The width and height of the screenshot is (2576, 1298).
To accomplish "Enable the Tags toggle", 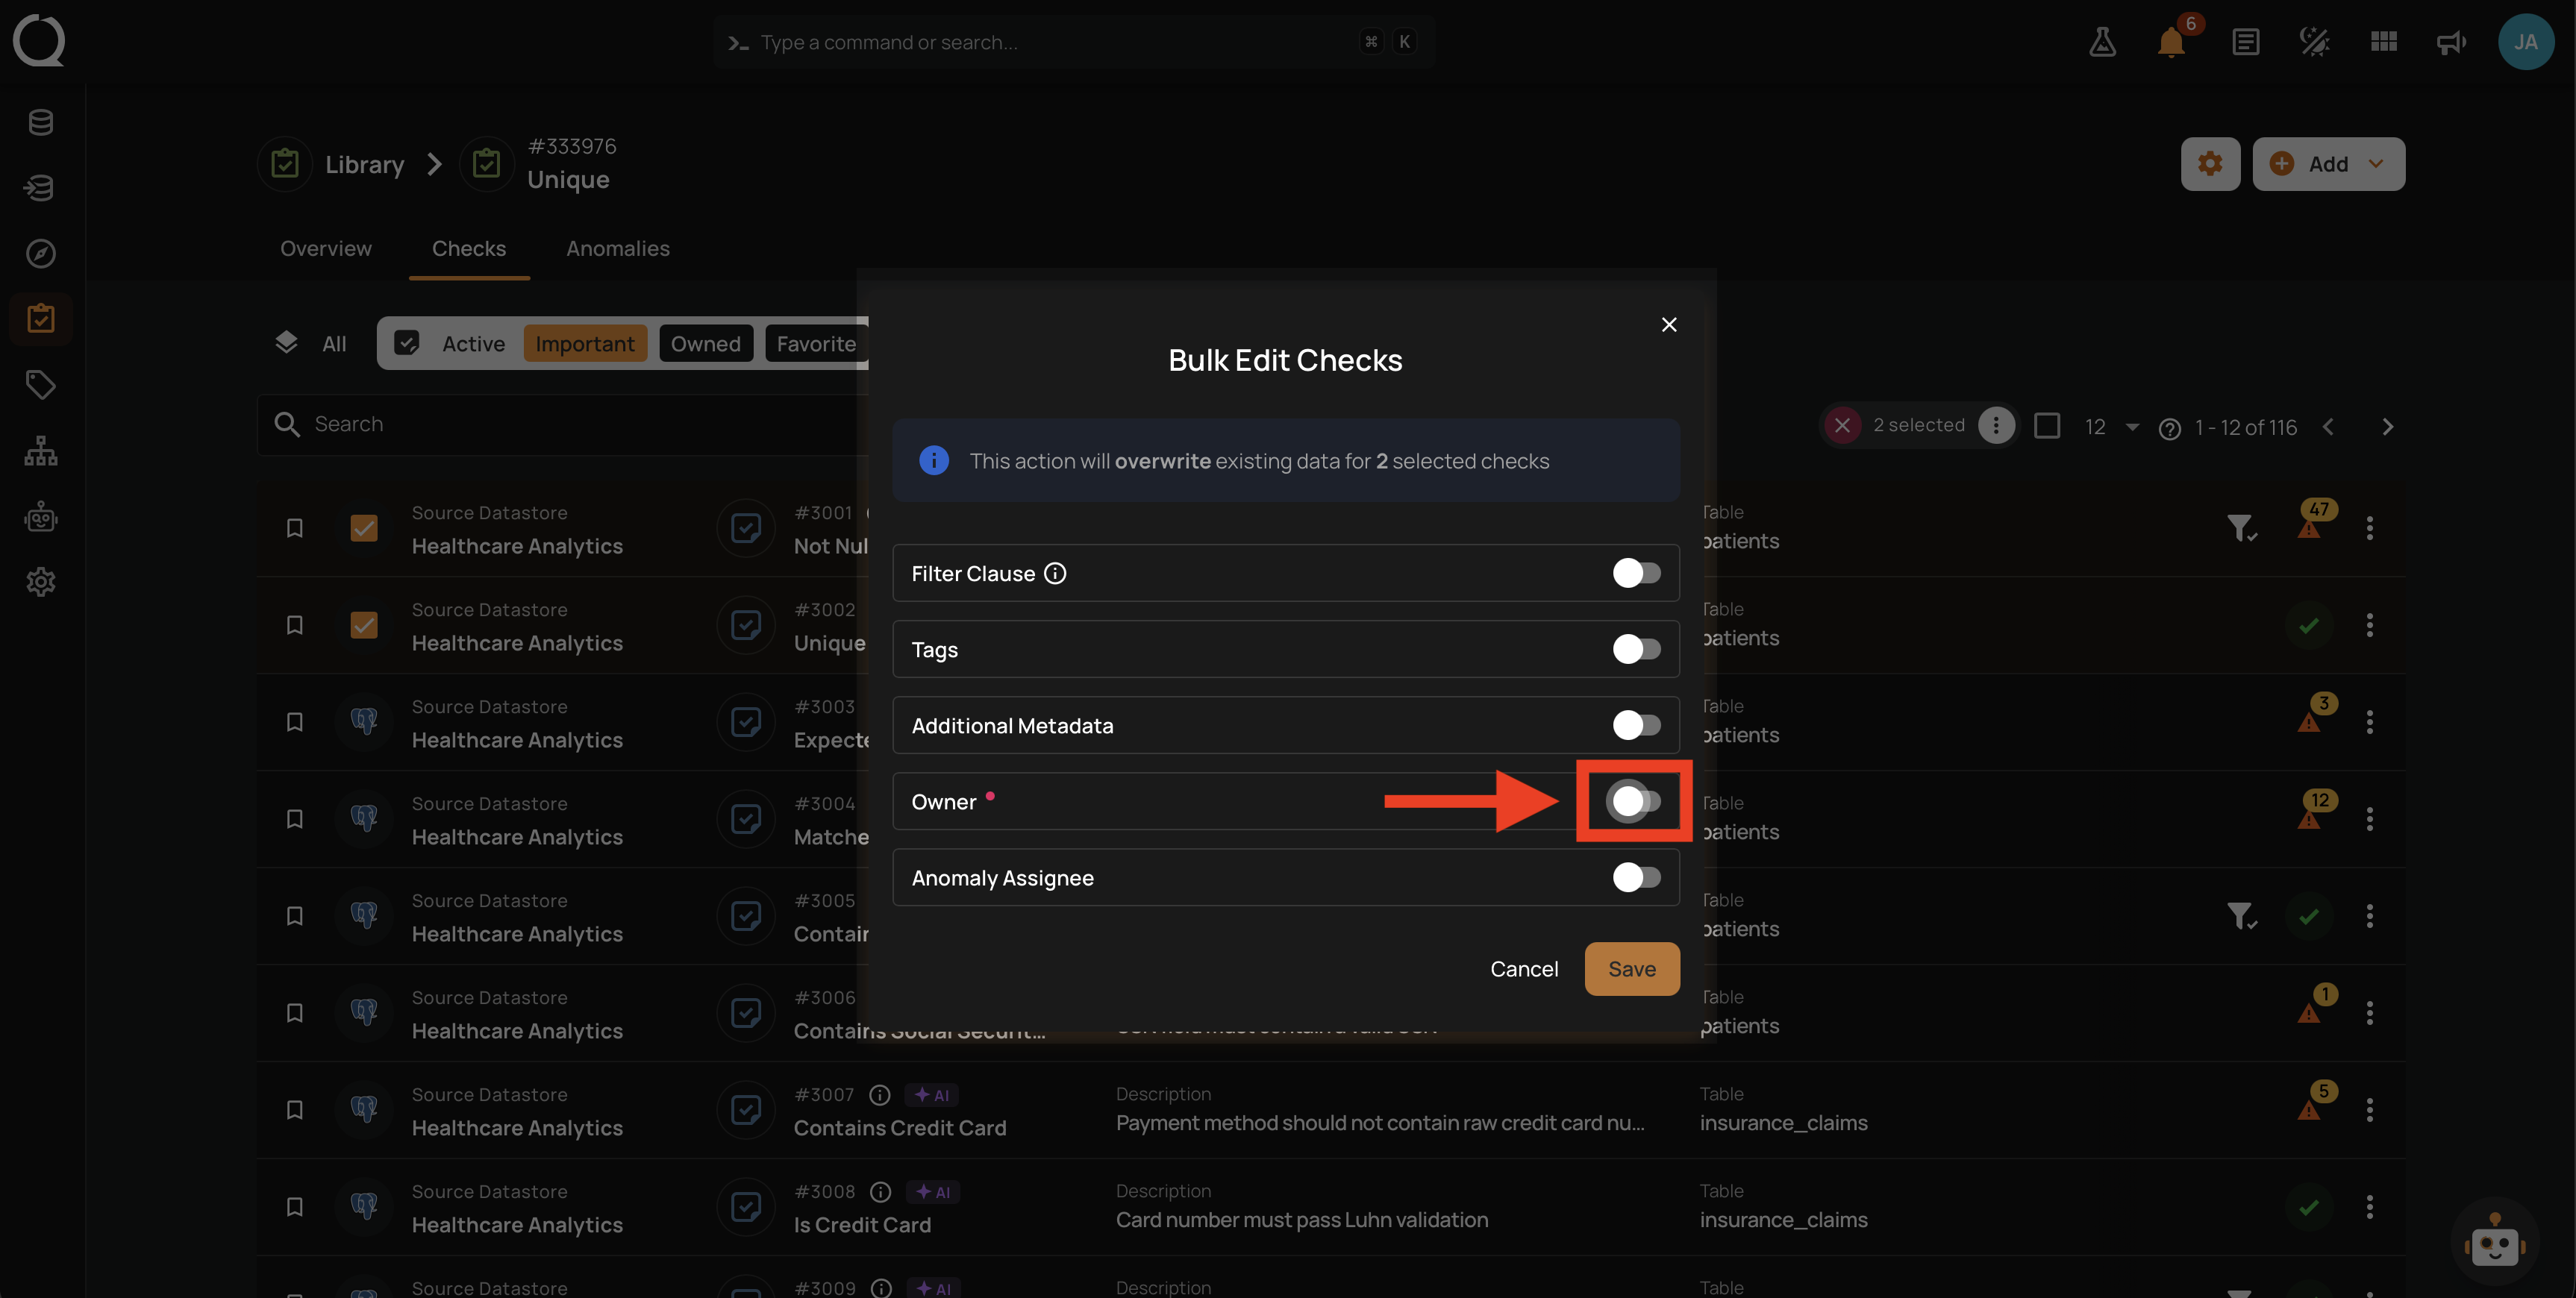I will click(1636, 649).
